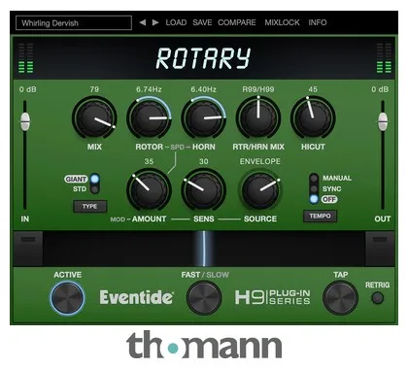
Task: Enable MIXLOCK option
Action: click(282, 22)
